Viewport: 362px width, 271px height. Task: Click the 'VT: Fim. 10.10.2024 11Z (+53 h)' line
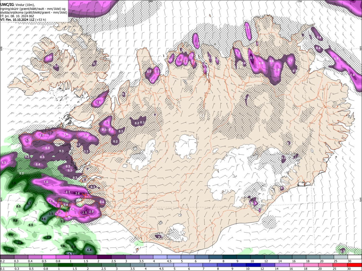point(23,20)
